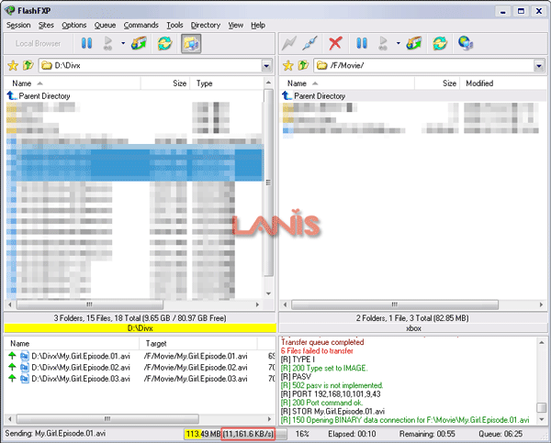Viewport: 551px width, 443px height.
Task: Open the Queue menu
Action: point(105,26)
